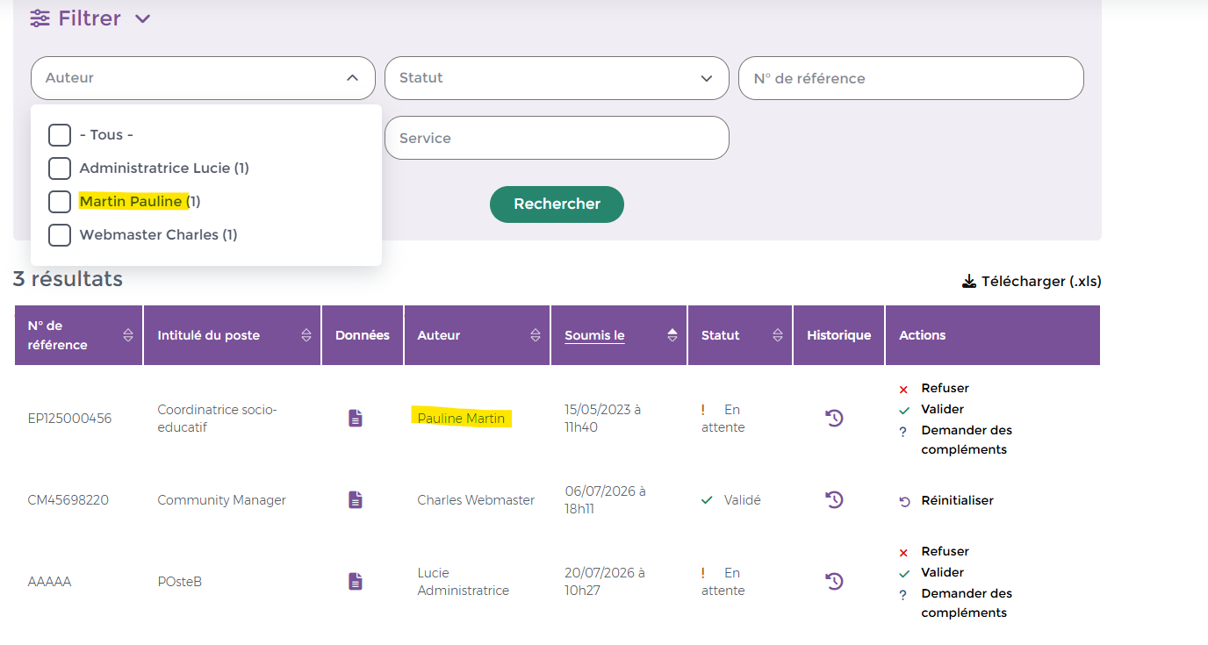Focus the Service input field
The height and width of the screenshot is (645, 1208).
(557, 138)
